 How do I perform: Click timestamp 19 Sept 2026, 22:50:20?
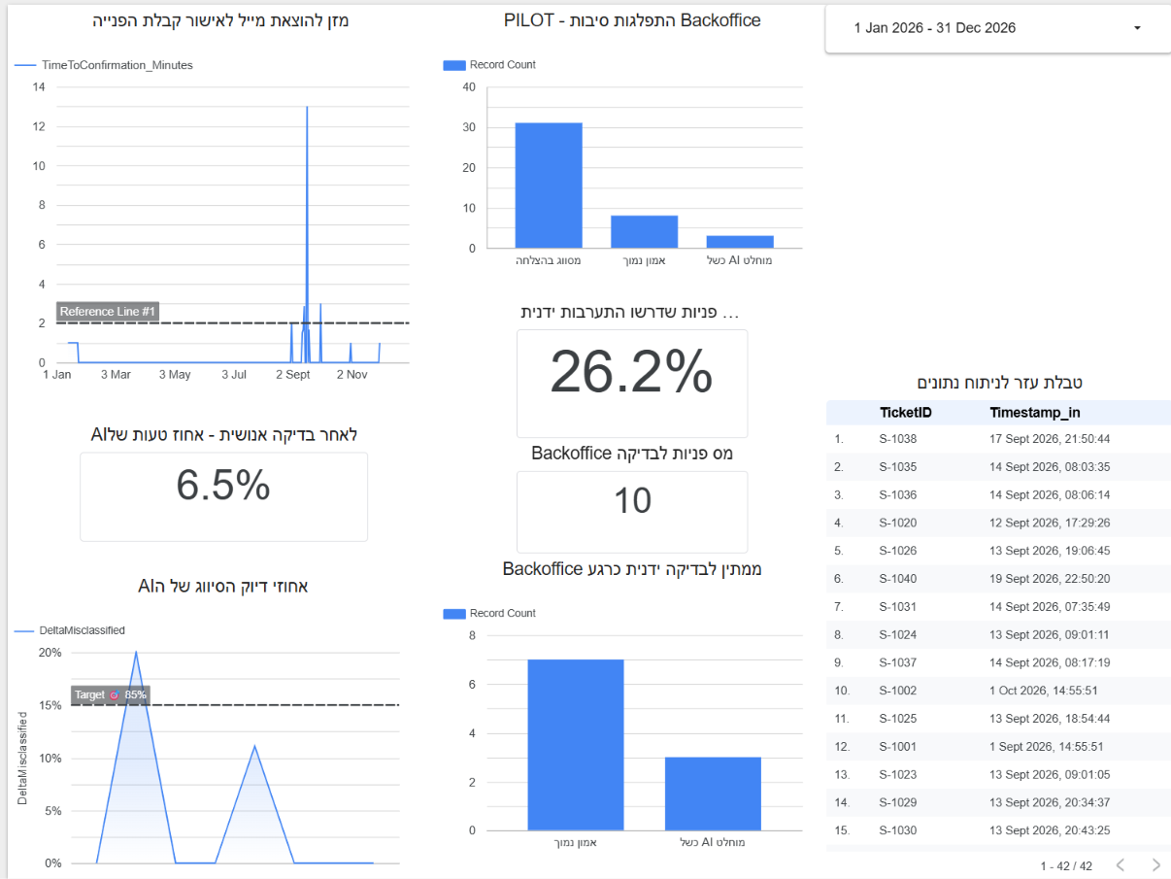point(1048,579)
